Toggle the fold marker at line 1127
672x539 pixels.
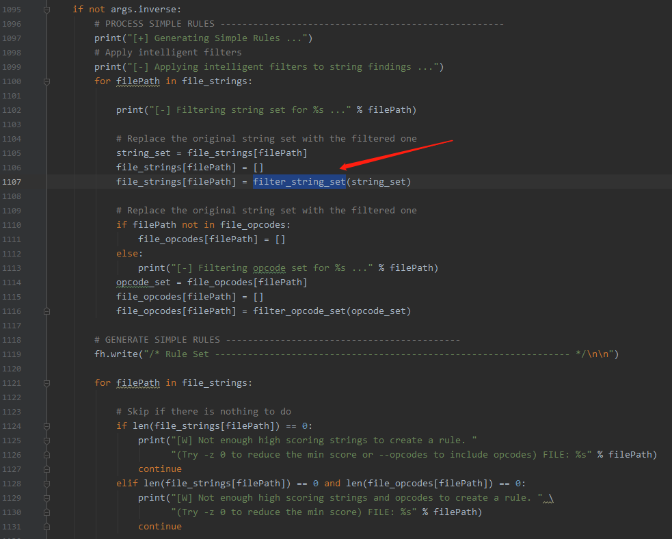46,469
